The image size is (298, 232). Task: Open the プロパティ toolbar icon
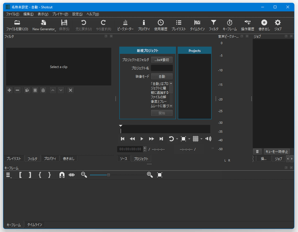click(x=144, y=25)
